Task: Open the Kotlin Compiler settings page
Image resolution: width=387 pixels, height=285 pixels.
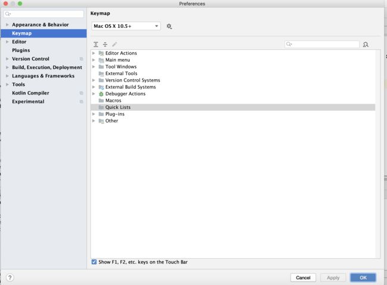Action: tap(30, 93)
